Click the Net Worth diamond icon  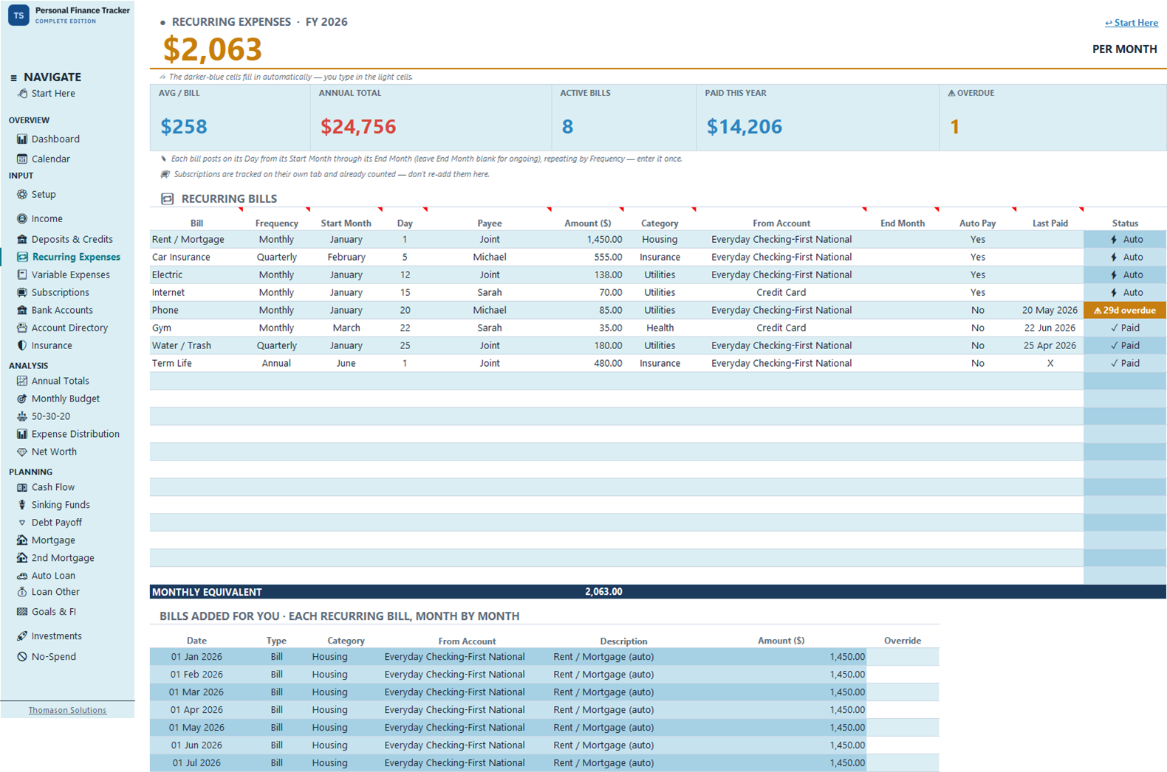[22, 452]
